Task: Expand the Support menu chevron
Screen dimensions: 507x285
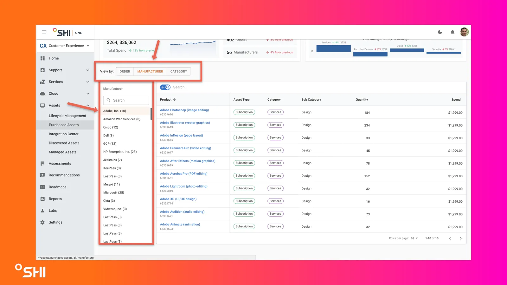Action: (x=88, y=70)
